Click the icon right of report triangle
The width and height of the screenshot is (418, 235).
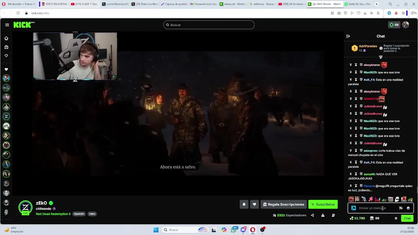click(x=333, y=215)
